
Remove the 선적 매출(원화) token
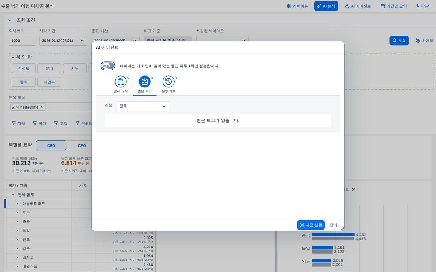pos(42,107)
